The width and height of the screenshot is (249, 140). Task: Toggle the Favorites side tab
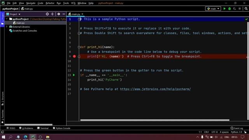(2, 117)
